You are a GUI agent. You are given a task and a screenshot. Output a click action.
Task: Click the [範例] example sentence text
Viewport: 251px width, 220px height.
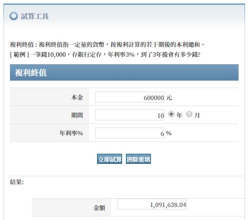105,54
